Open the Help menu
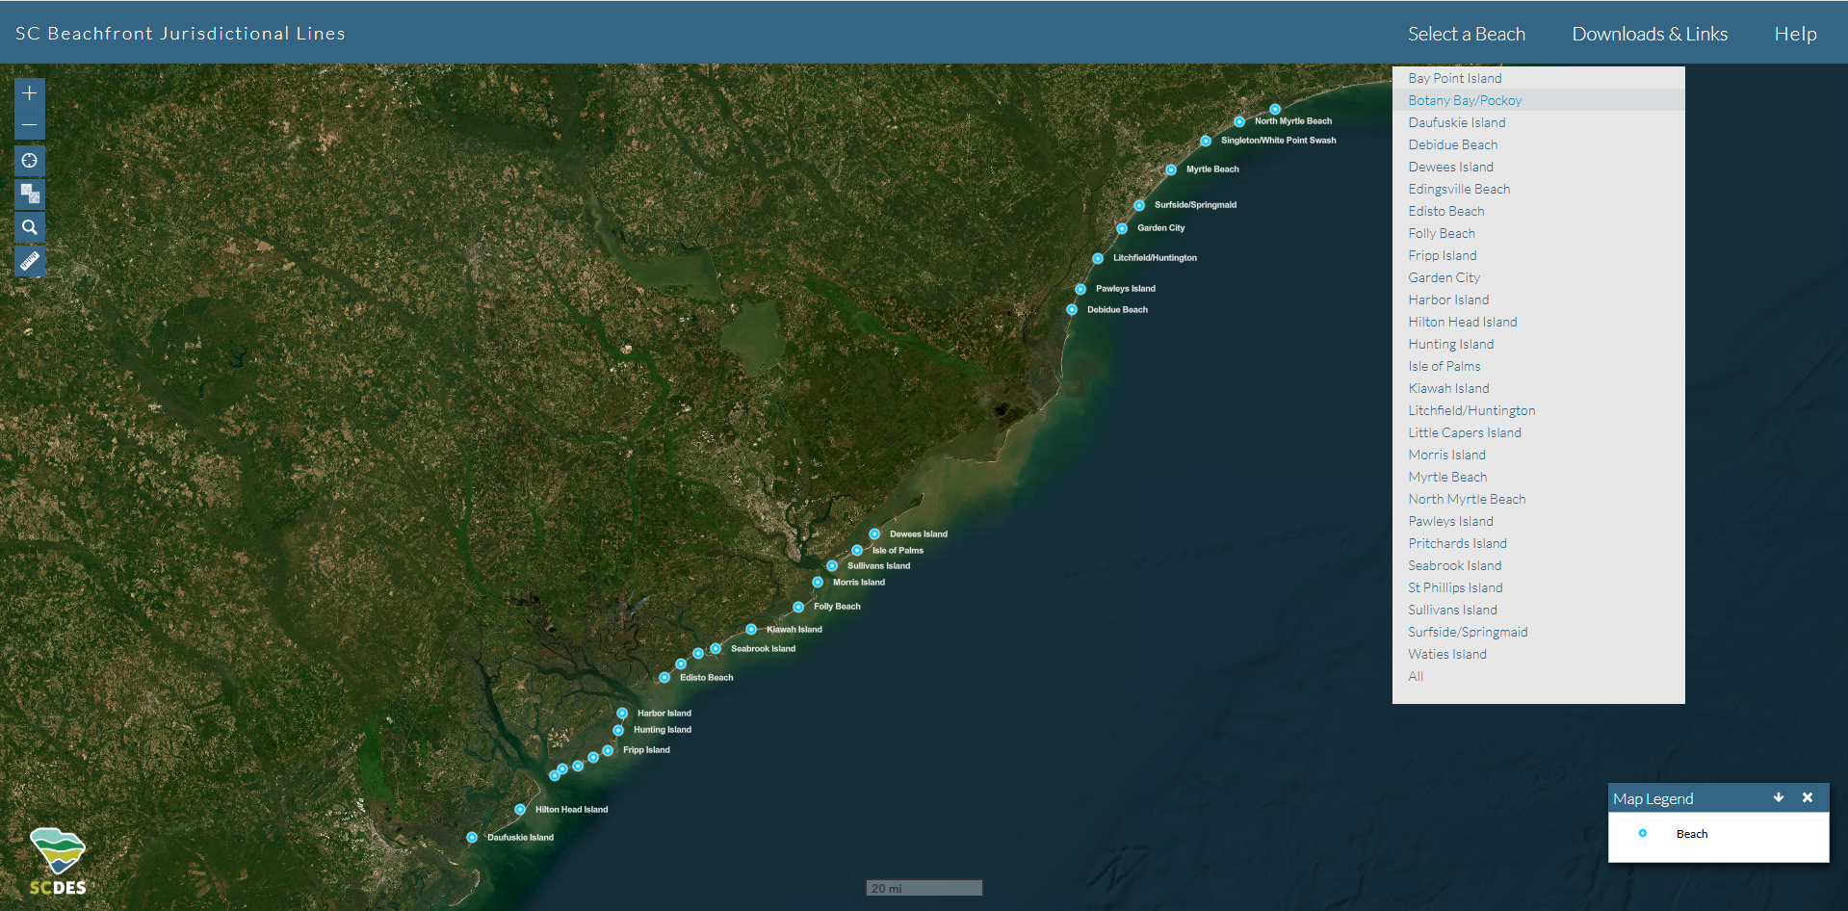The width and height of the screenshot is (1848, 911). [1795, 34]
